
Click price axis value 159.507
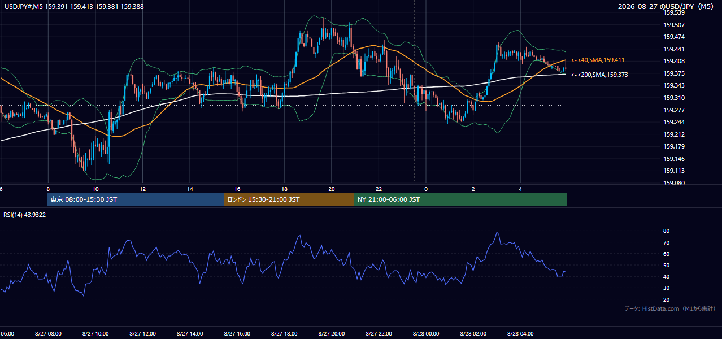[x=673, y=25]
